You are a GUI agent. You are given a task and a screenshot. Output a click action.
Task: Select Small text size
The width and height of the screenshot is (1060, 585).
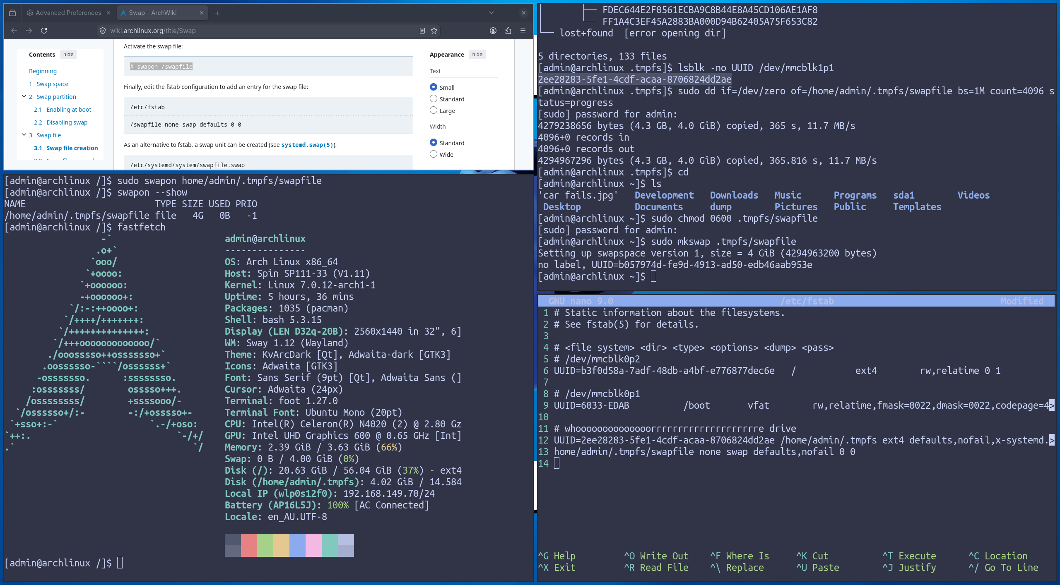click(434, 87)
